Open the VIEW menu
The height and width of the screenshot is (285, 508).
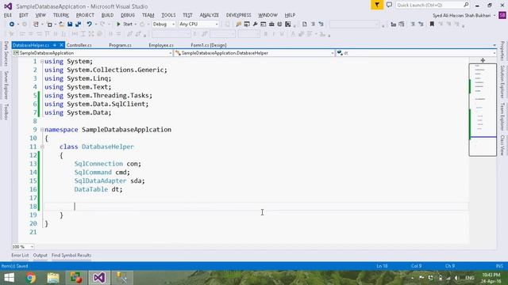(40, 15)
